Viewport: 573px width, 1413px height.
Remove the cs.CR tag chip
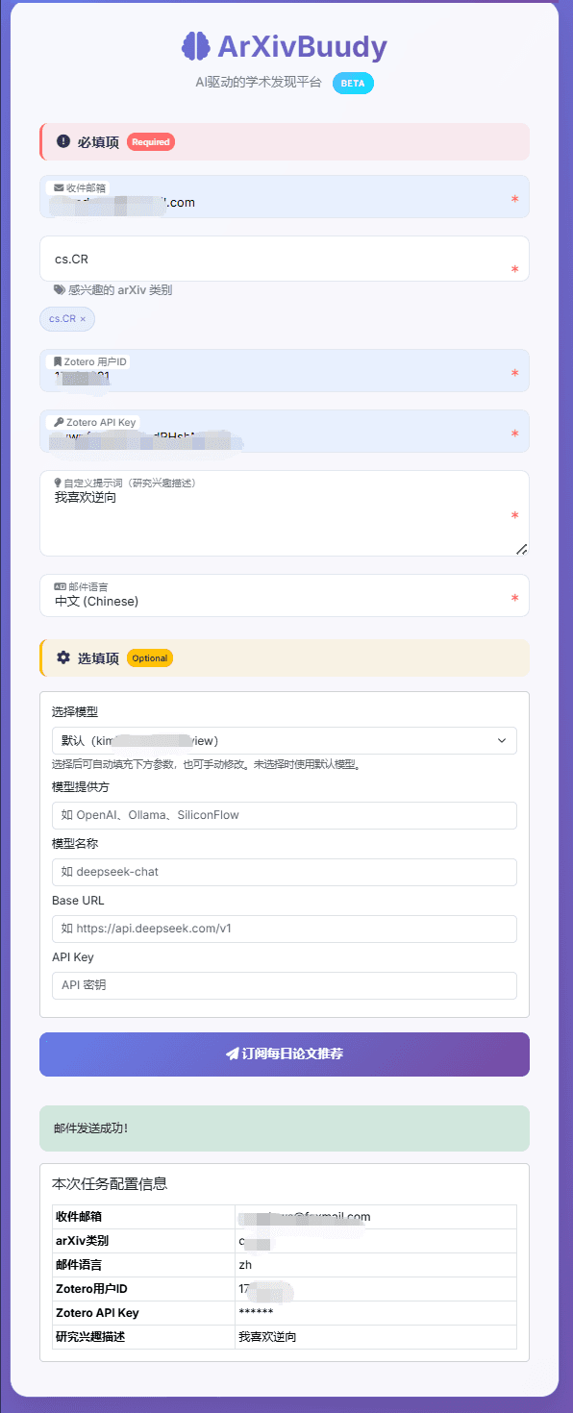pyautogui.click(x=83, y=318)
